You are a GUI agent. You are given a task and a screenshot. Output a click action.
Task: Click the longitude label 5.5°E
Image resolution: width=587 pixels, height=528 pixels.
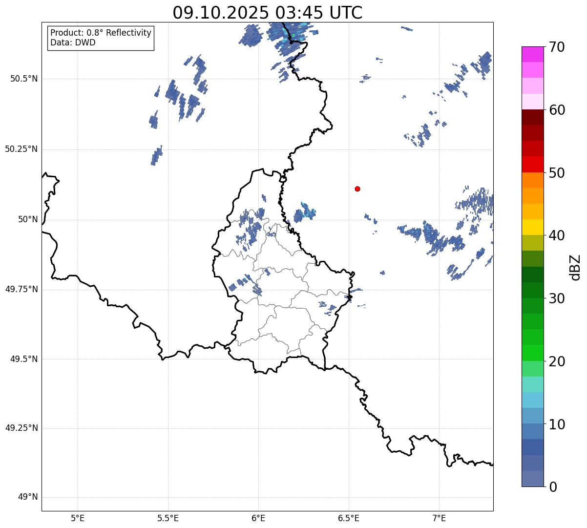tap(168, 518)
